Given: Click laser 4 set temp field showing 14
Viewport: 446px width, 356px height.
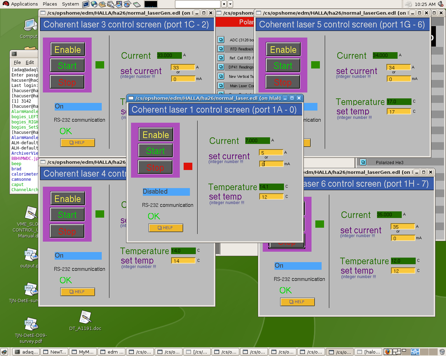Looking at the screenshot, I should 183,260.
